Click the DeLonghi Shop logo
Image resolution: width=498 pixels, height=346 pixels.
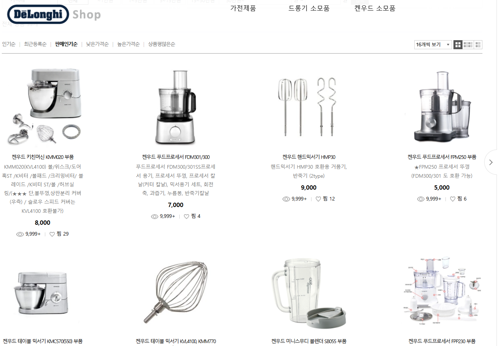tap(54, 14)
